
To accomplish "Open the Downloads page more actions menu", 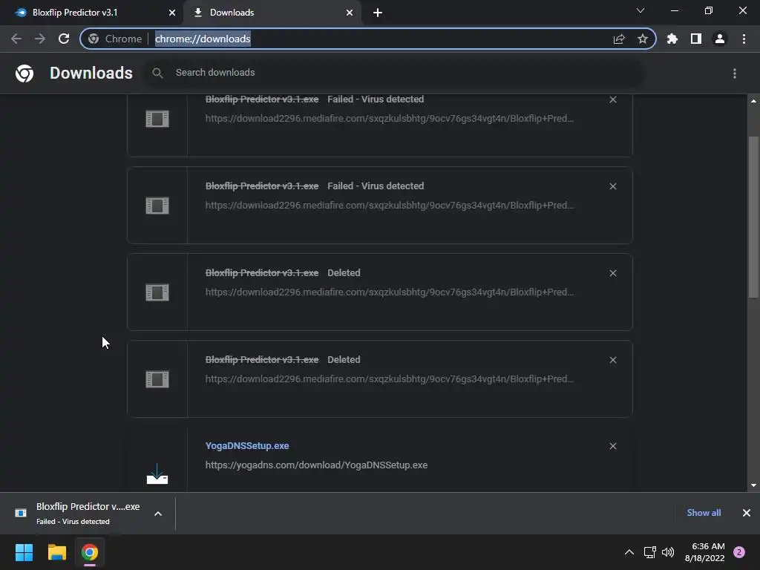I will click(x=735, y=73).
